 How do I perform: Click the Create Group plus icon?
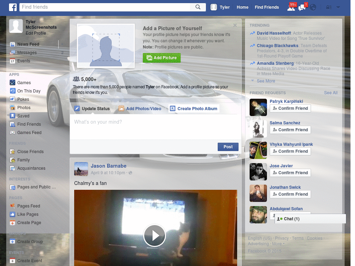click(x=12, y=241)
